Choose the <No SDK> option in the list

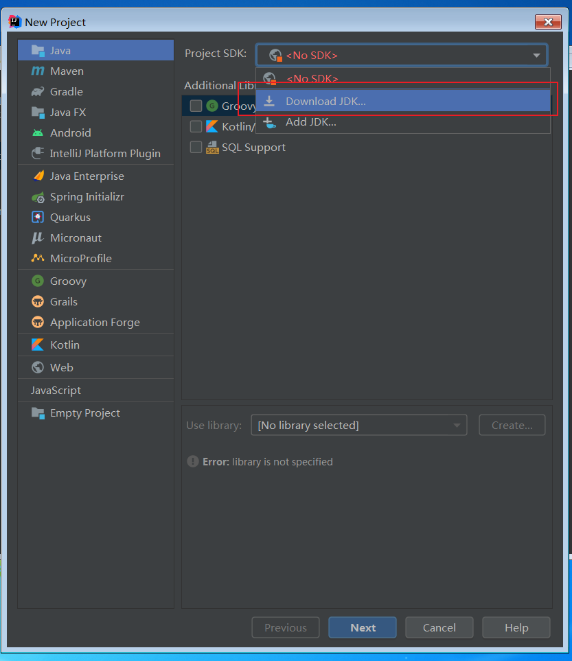point(403,78)
